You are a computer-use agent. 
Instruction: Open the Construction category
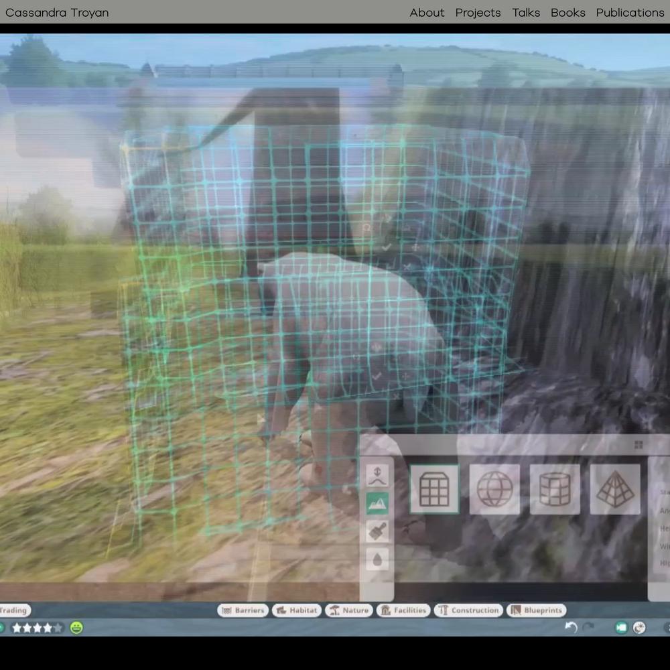[469, 610]
